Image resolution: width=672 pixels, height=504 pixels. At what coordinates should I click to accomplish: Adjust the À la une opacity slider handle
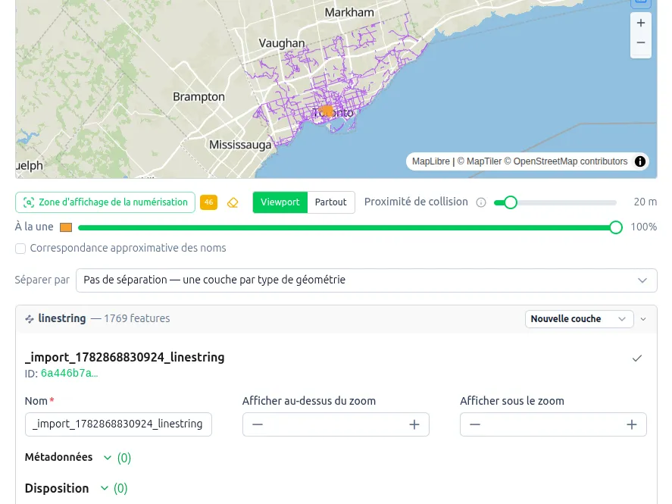click(x=616, y=227)
